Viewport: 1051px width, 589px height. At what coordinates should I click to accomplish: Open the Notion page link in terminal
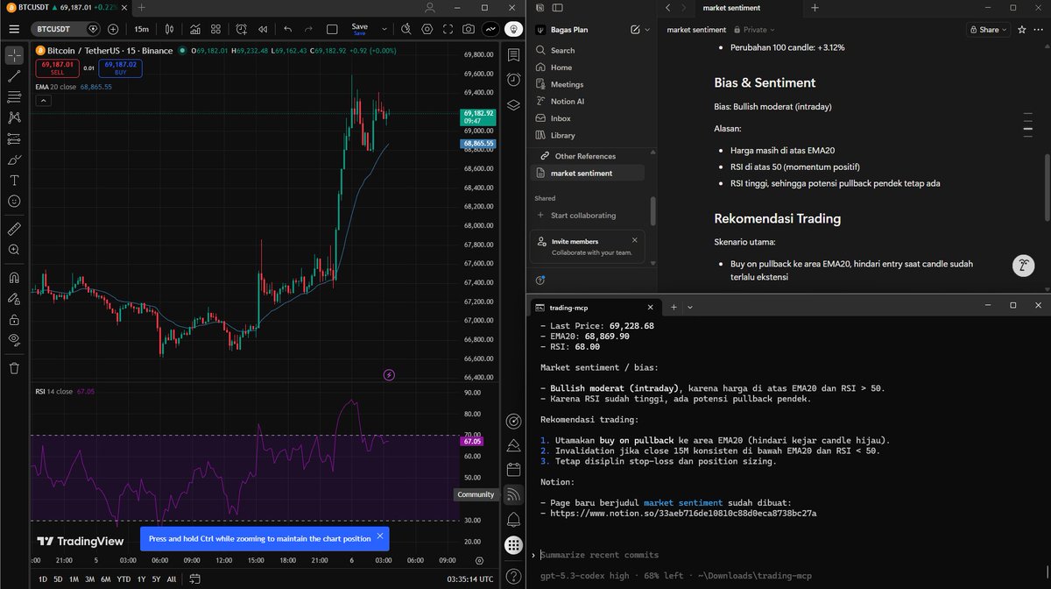[x=684, y=513]
